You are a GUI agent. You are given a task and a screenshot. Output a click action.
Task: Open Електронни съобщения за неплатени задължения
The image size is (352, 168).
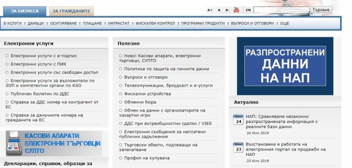(x=162, y=134)
